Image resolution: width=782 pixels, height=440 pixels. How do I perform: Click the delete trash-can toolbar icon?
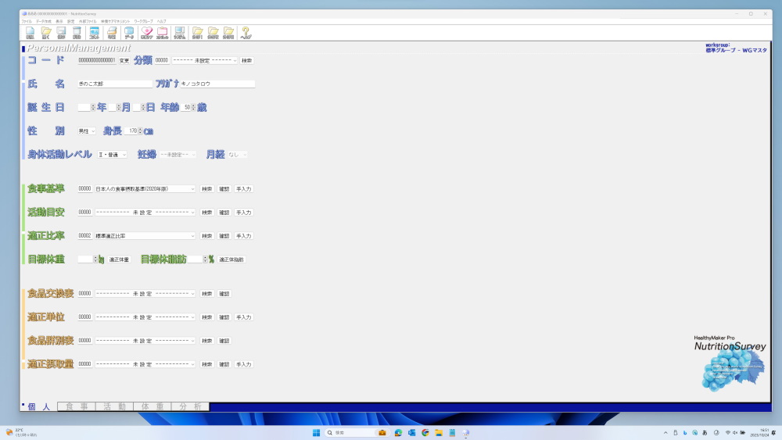coord(77,33)
